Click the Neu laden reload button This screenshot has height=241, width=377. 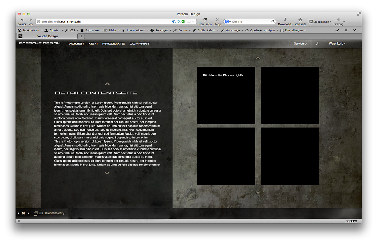205,20
